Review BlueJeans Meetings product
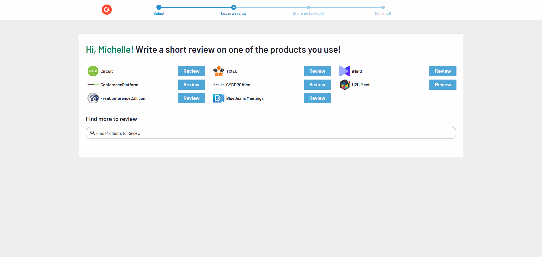The height and width of the screenshot is (257, 542). 317,98
